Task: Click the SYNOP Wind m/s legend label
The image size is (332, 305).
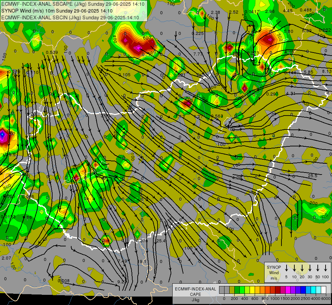Action: click(x=274, y=272)
